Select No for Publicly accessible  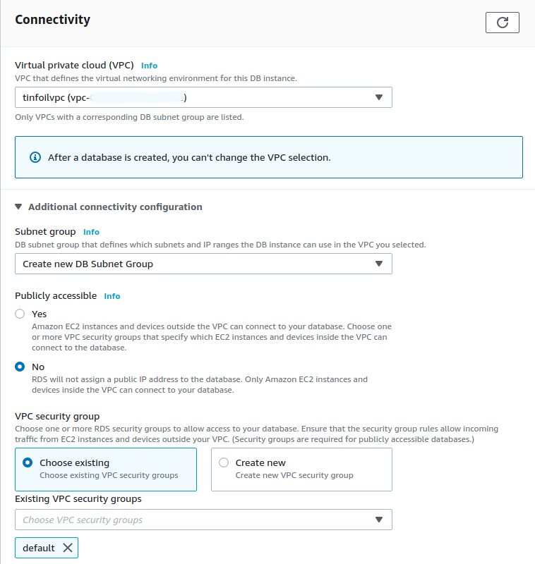(x=20, y=367)
